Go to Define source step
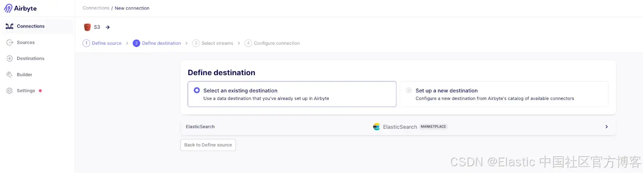The image size is (643, 173). 102,43
